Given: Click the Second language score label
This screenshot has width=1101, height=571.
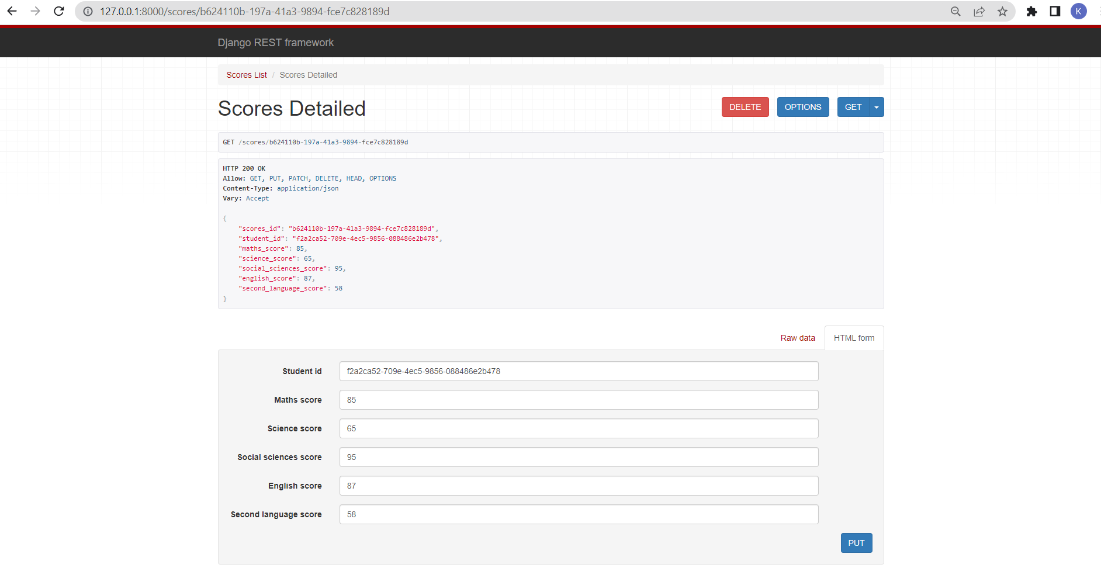Looking at the screenshot, I should click(x=276, y=514).
